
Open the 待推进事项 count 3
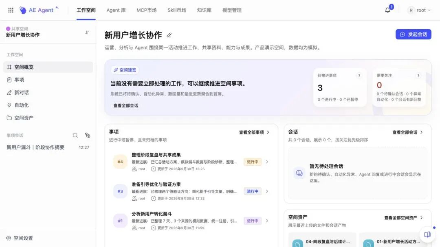320,88
